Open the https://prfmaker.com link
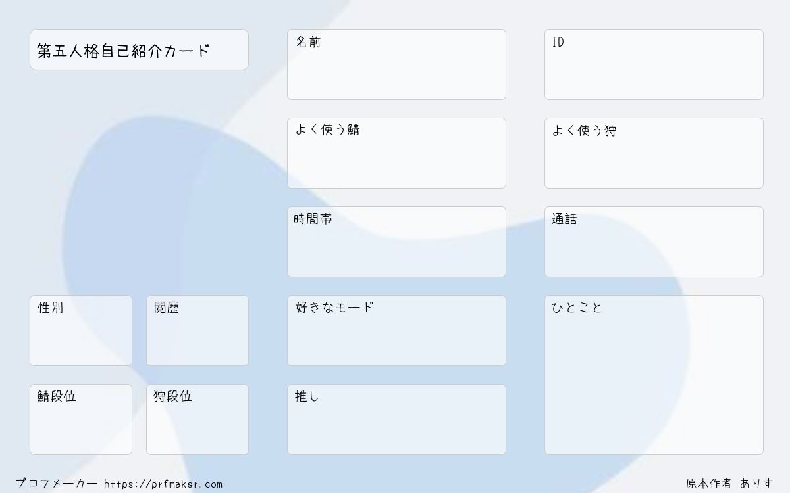The width and height of the screenshot is (790, 493). click(163, 484)
